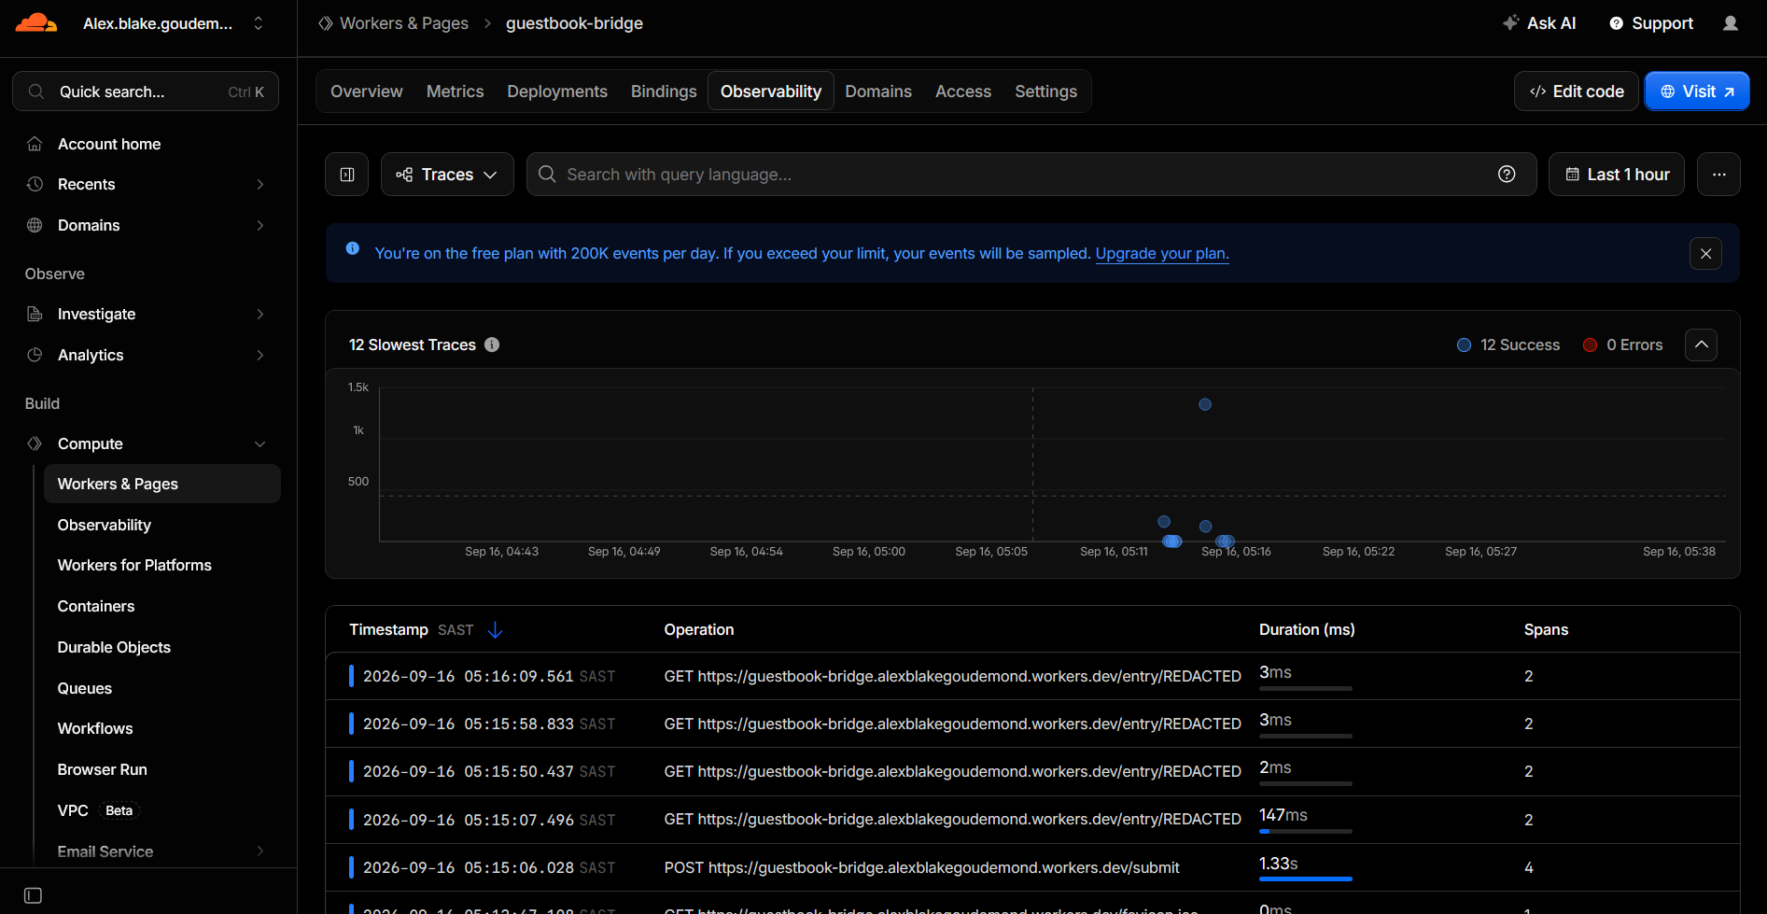Open the 147ms trace row
Screen dimensions: 1767x914
1032,820
